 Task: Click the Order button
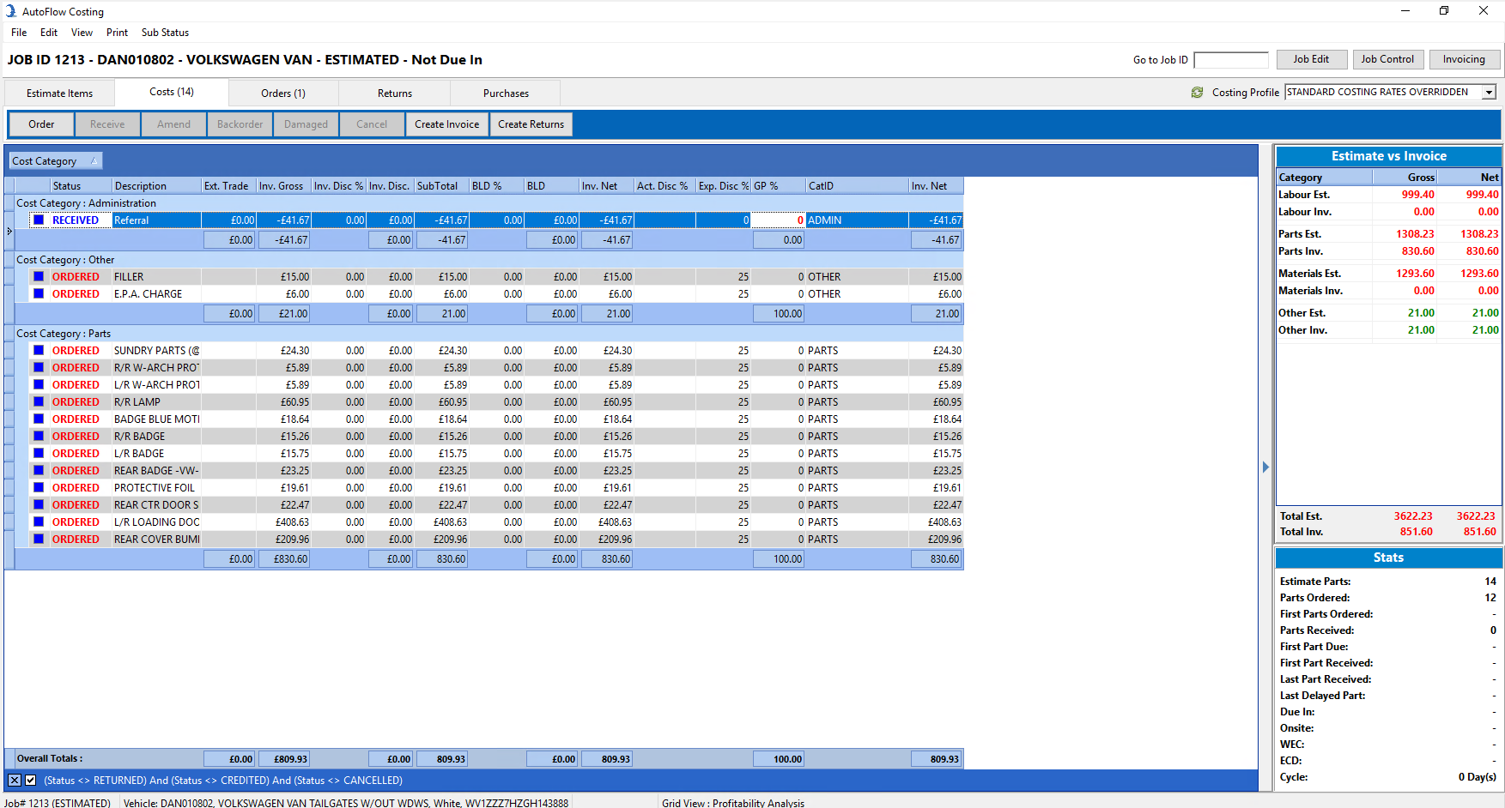click(x=41, y=124)
